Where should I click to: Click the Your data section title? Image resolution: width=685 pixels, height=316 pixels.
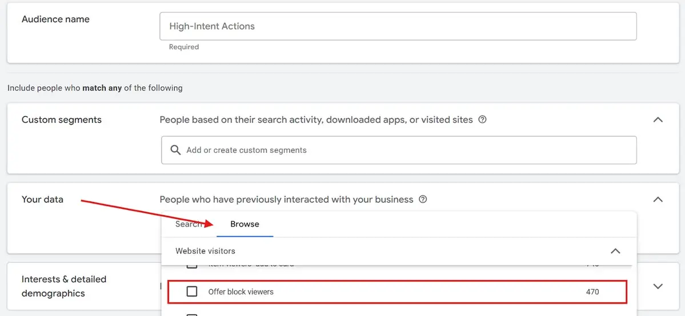click(x=42, y=200)
